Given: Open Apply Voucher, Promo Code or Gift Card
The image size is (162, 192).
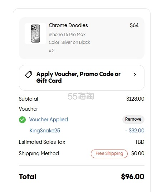Looking at the screenshot, I should 82,78.
